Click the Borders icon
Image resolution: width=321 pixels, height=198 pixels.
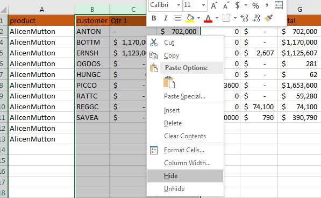(x=226, y=18)
